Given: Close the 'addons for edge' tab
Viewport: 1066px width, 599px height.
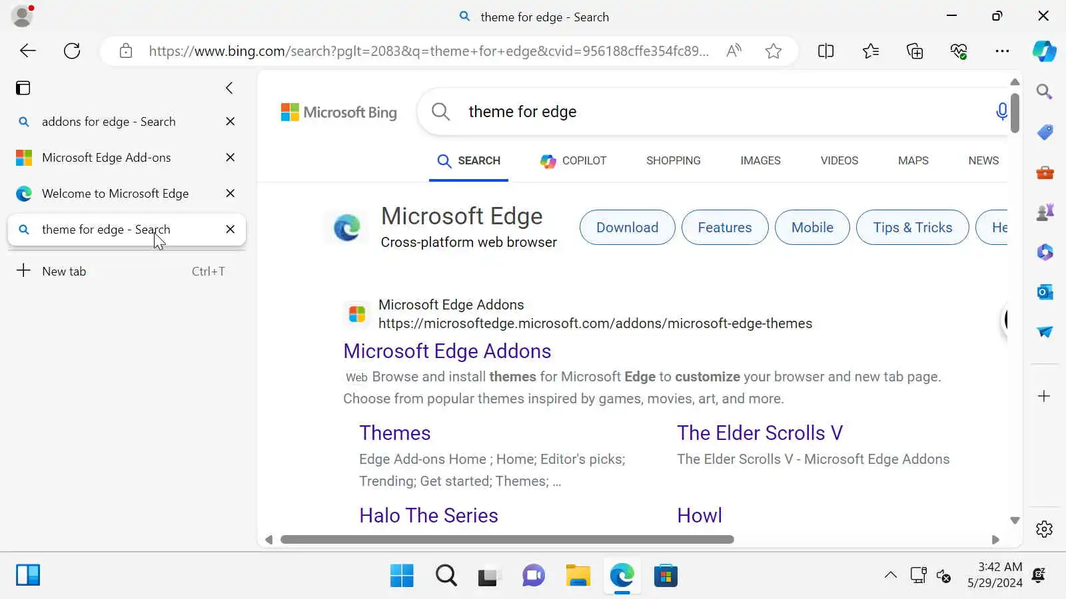Looking at the screenshot, I should 231,122.
